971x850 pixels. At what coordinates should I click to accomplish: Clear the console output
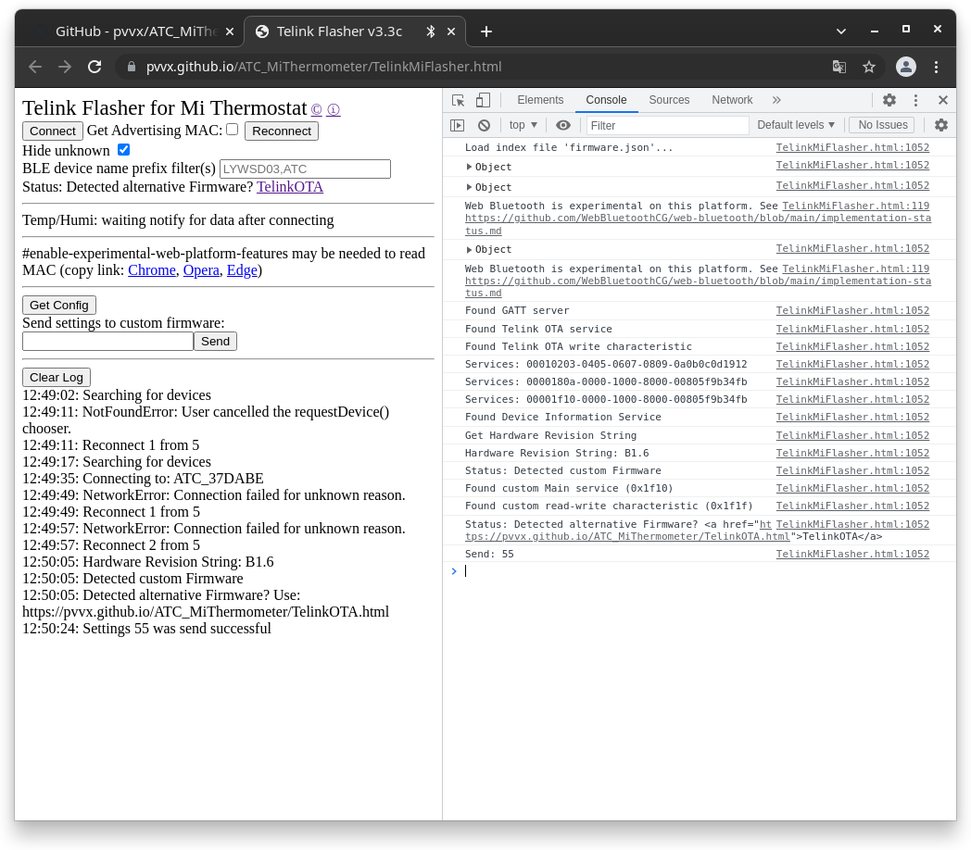click(485, 125)
